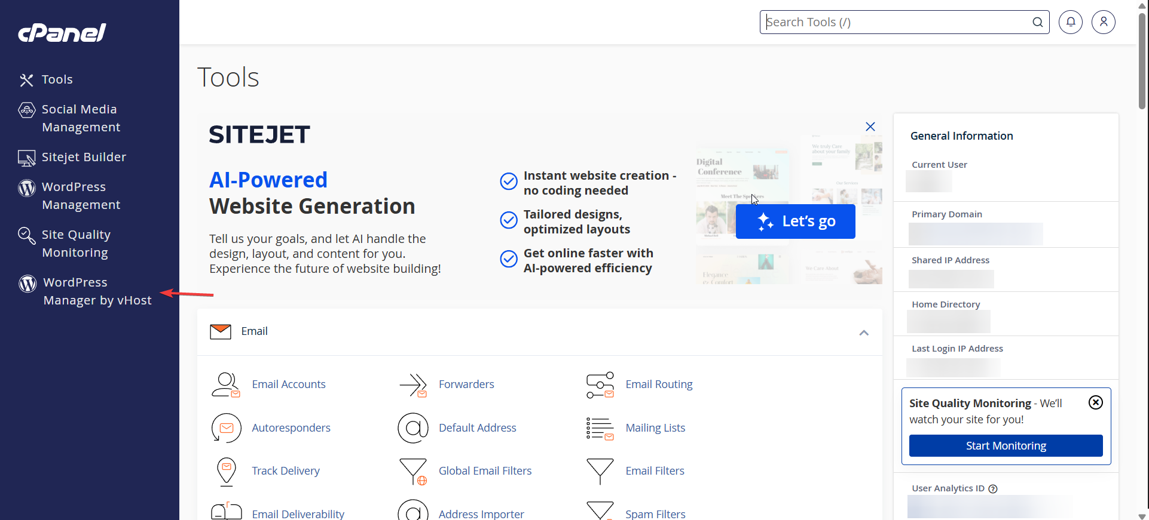This screenshot has width=1149, height=520.
Task: Collapse the Email section chevron
Action: tap(863, 333)
